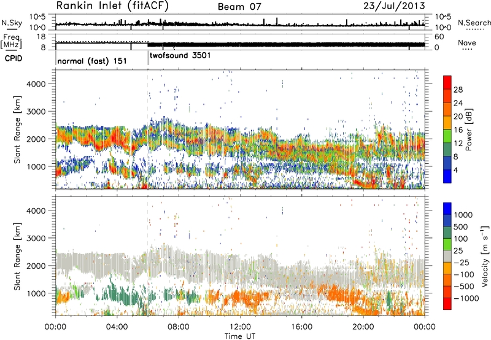The width and height of the screenshot is (491, 340).
Task: Click the '04:00' time axis tick label
Action: (117, 327)
